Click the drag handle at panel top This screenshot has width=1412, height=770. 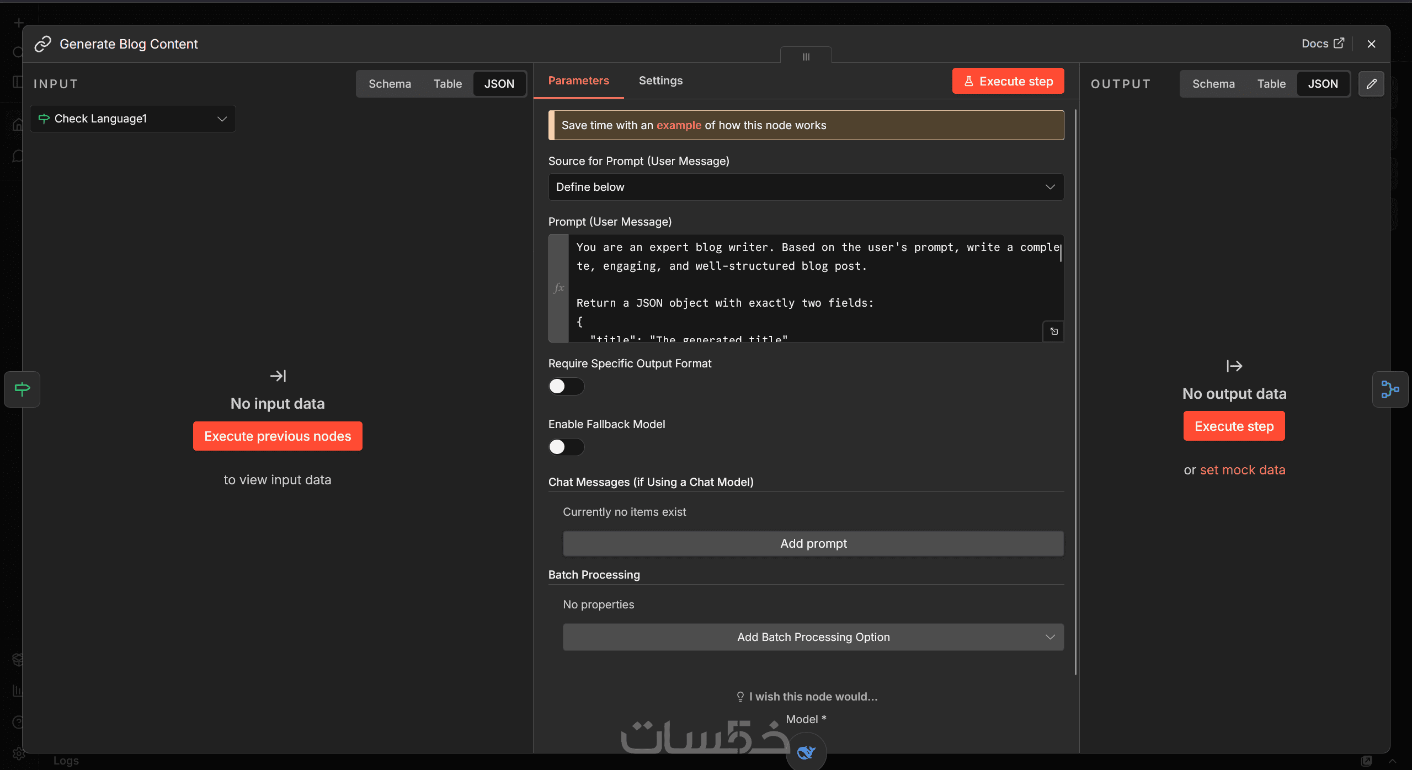coord(806,56)
